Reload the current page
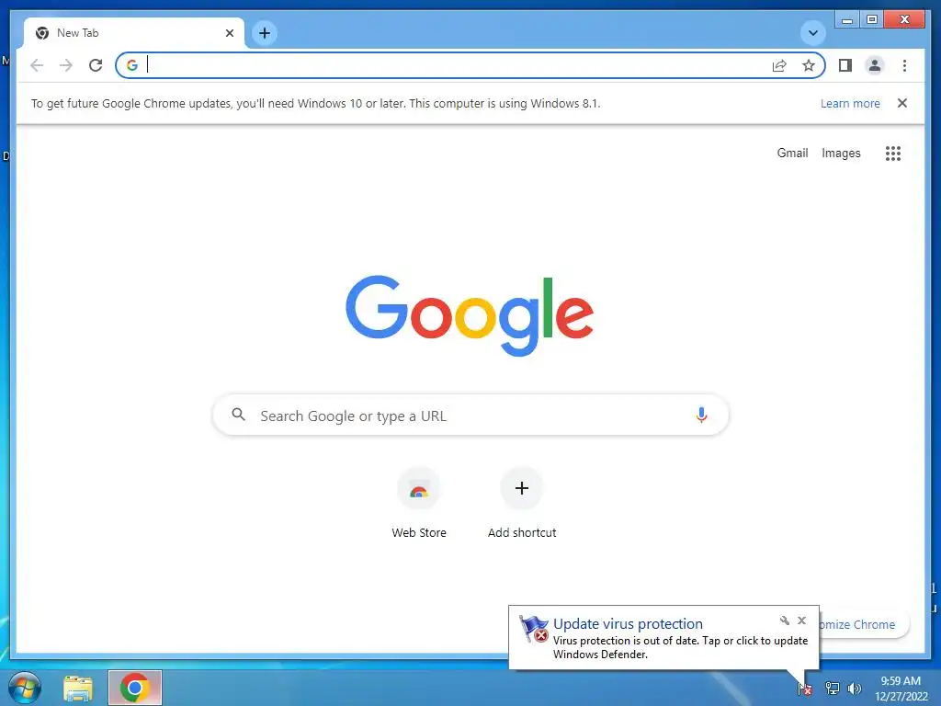This screenshot has width=941, height=706. coord(96,65)
